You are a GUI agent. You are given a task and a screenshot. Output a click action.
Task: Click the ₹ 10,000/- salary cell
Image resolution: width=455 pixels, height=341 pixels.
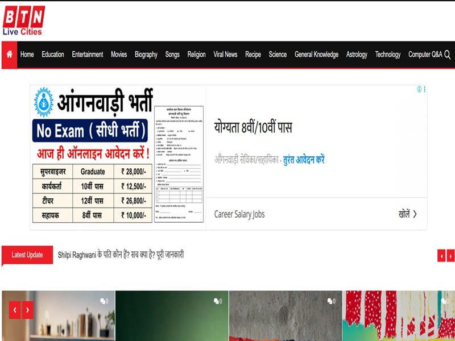click(133, 215)
